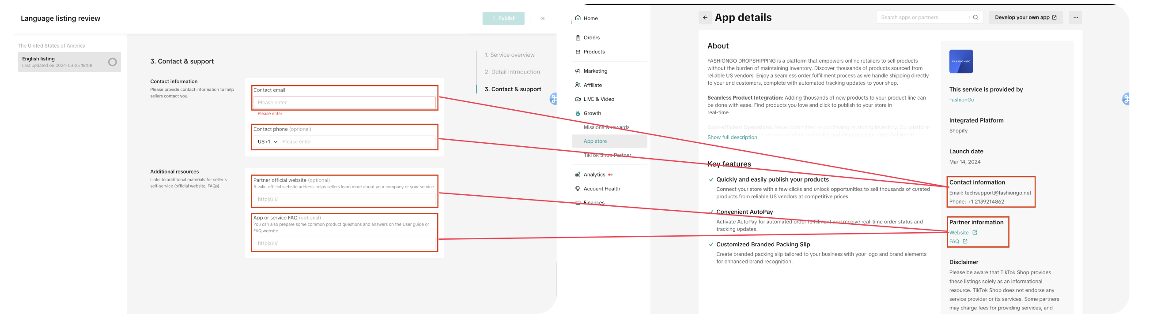Go to Detail Introduction step

click(x=512, y=72)
